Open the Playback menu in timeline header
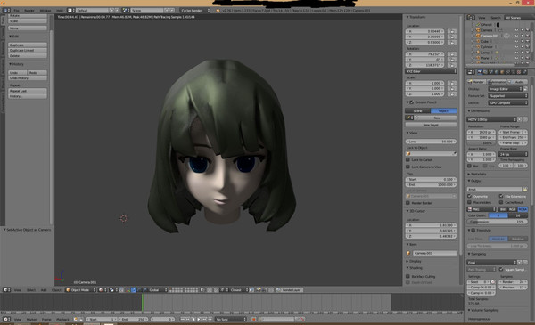This screenshot has width=535, height=325. [62, 319]
